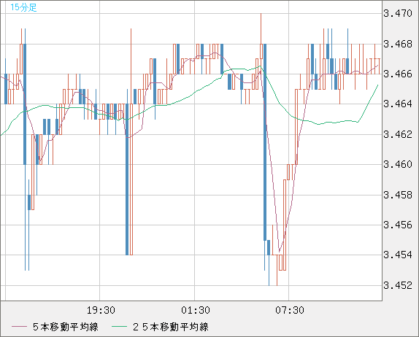Viewport: 419px width, 337px height.
Task: Click the 01:30 time axis label
Action: (196, 310)
